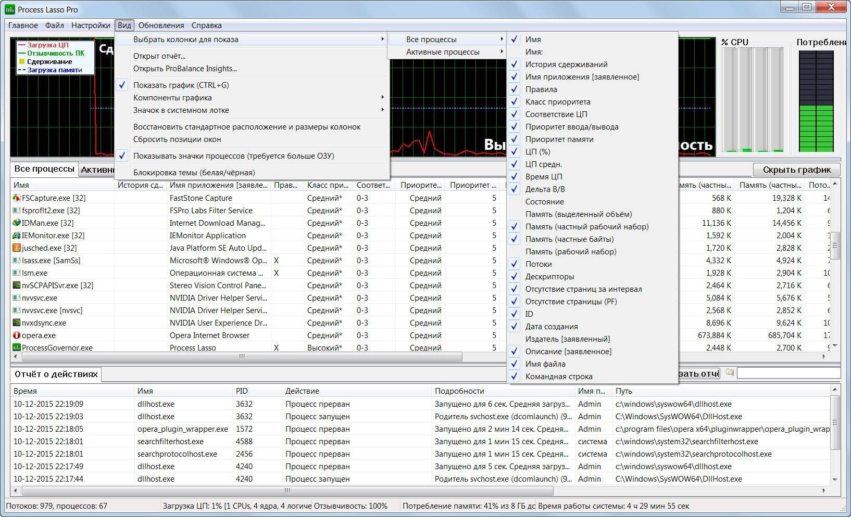
Task: Toggle 'ЦП (%)' column visibility
Action: (592, 151)
